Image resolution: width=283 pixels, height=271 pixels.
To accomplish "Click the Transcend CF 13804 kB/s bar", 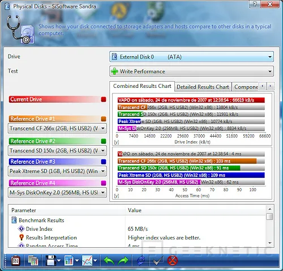I will 191,107.
